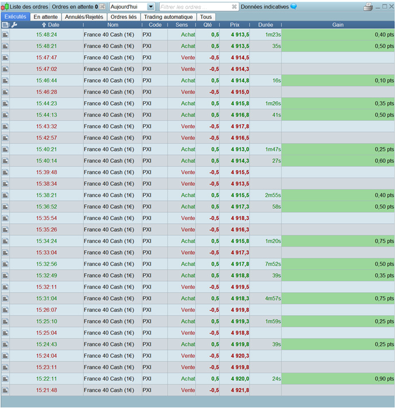Open order details icon for the 15:42:57 row
The image size is (397, 408).
[x=5, y=138]
